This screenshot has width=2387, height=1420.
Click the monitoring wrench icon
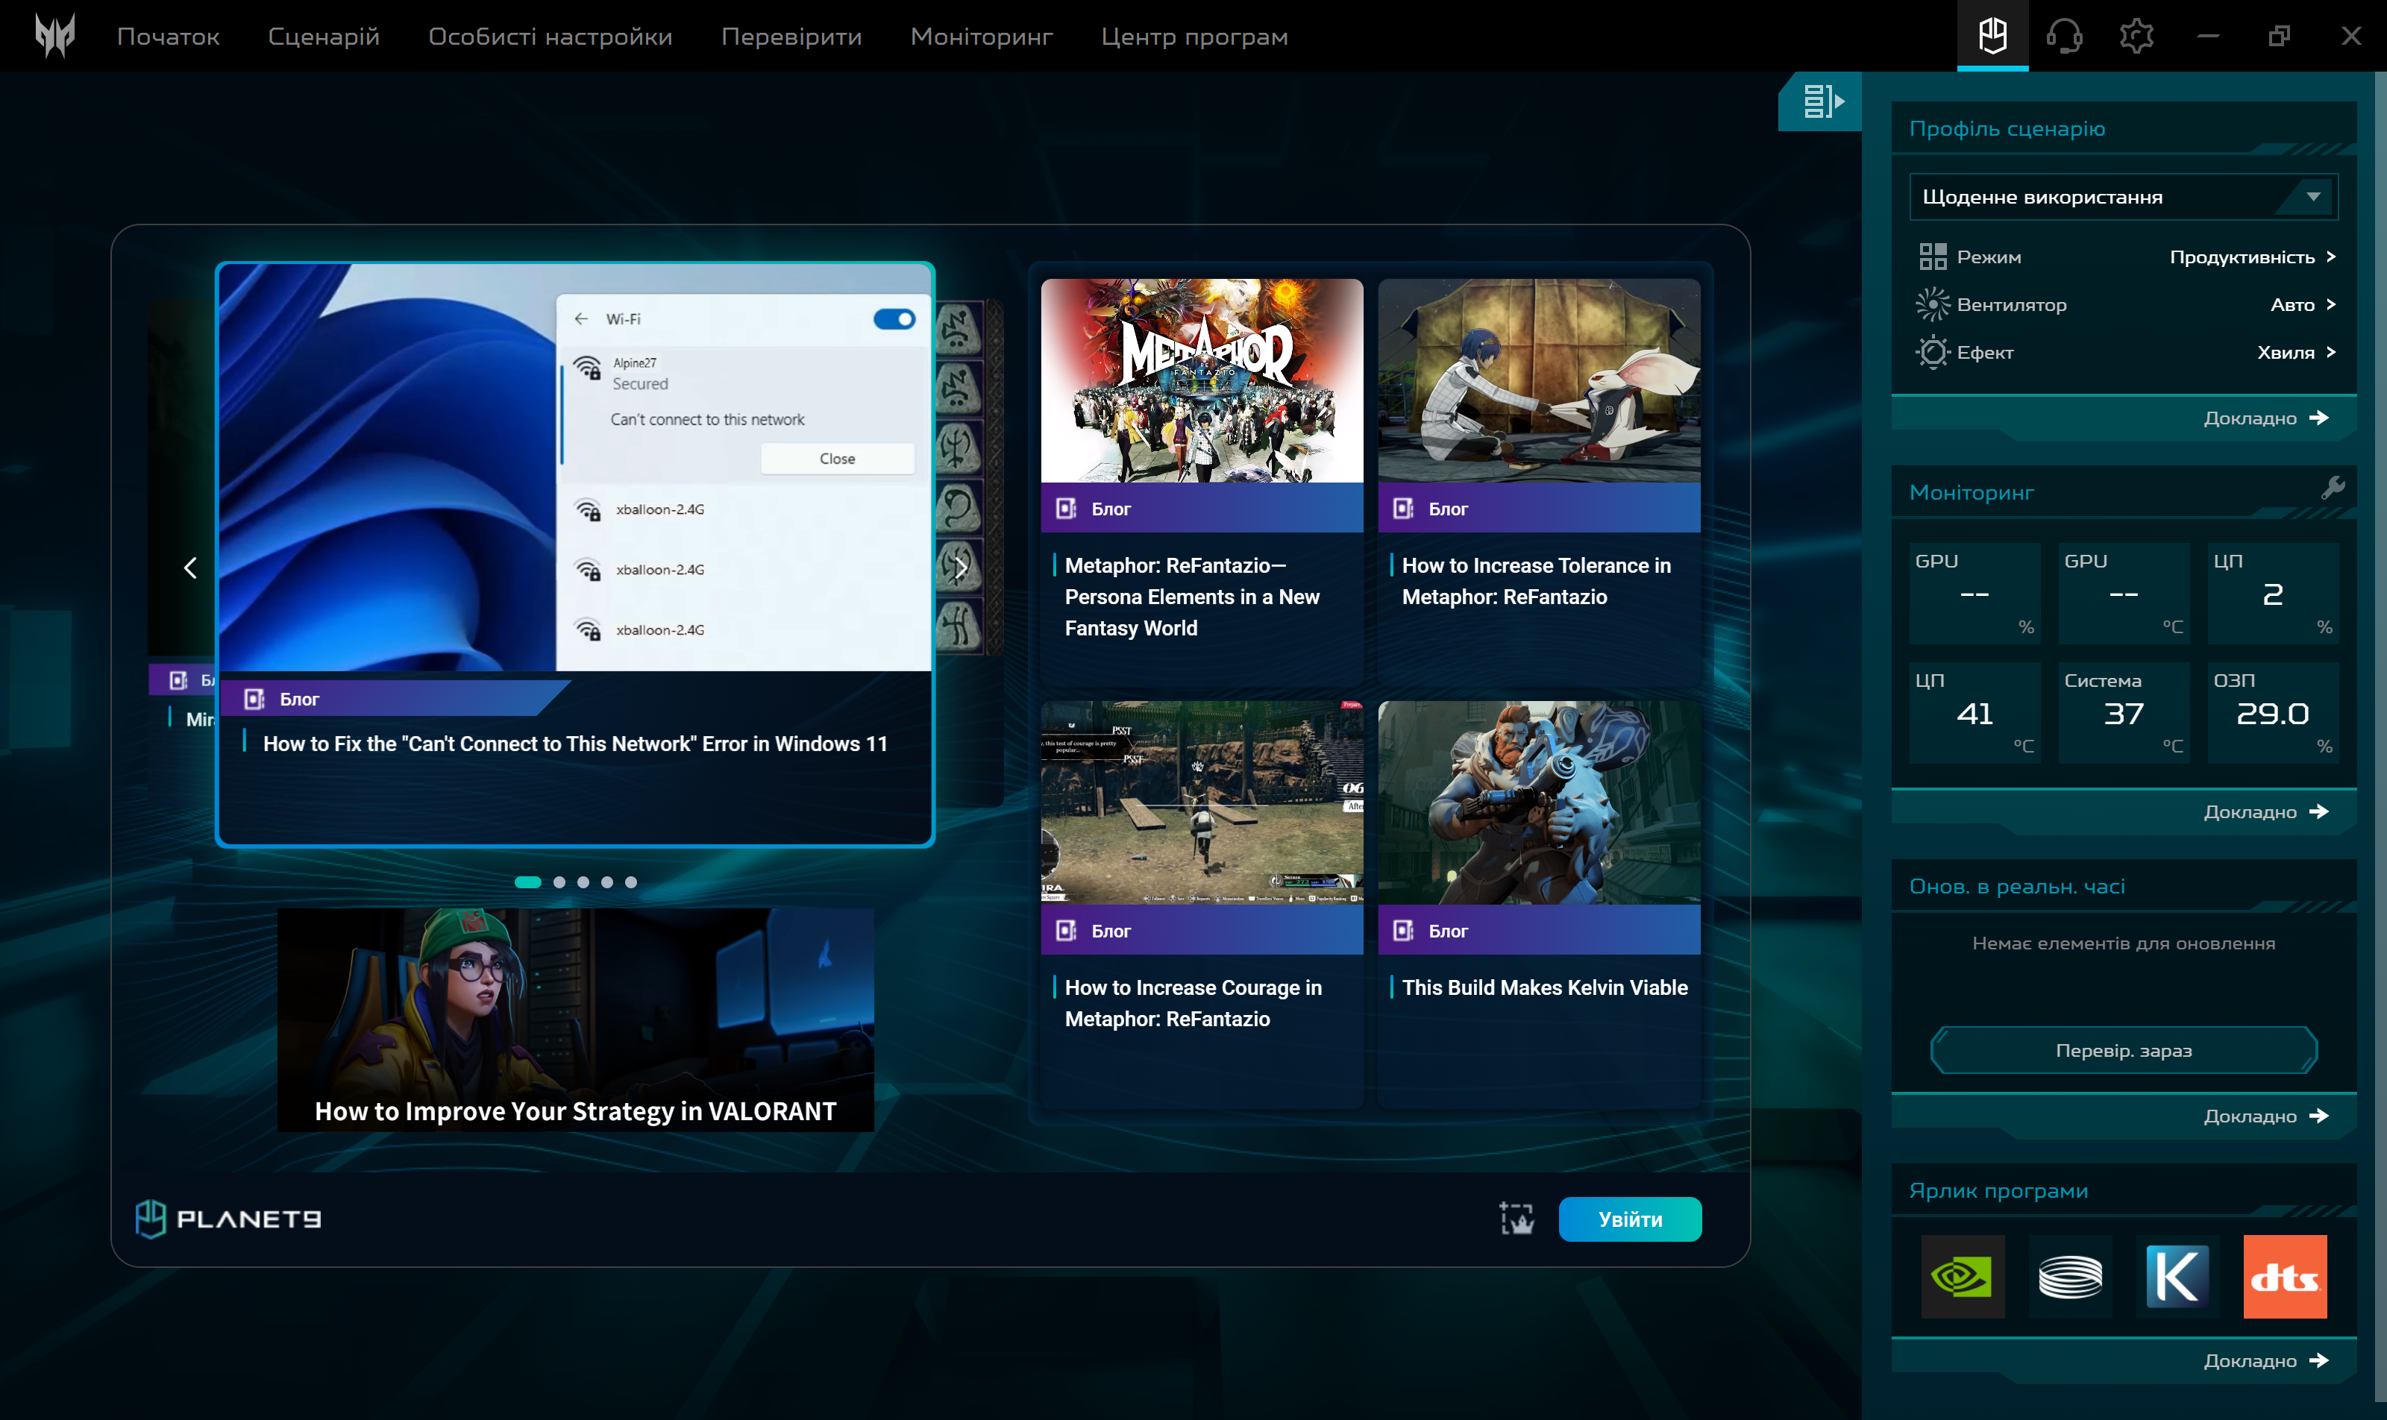click(x=2333, y=488)
